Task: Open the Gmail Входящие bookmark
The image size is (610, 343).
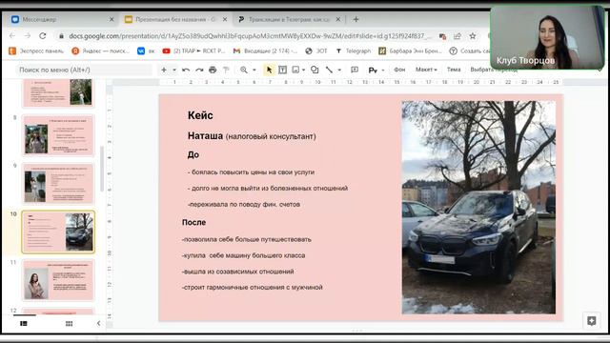Action: tap(265, 50)
